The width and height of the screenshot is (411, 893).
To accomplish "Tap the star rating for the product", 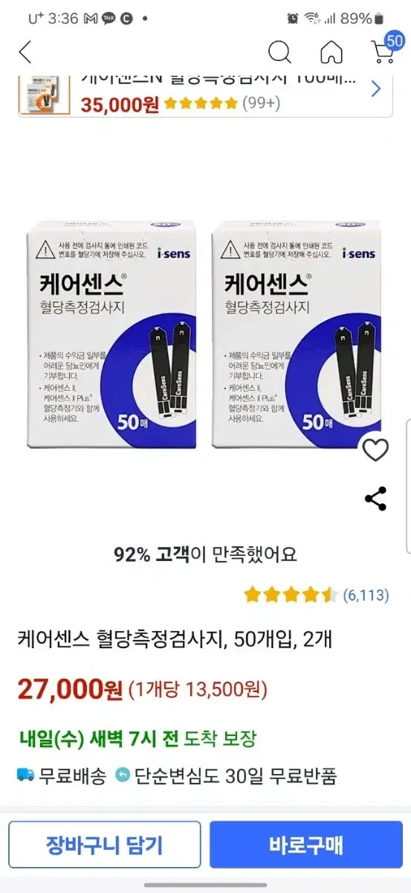I will [291, 595].
